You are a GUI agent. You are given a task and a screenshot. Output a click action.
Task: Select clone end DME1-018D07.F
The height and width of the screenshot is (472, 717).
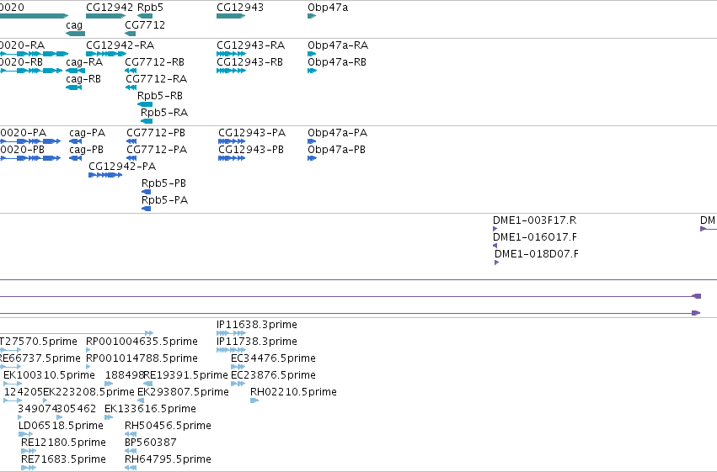[x=537, y=254]
